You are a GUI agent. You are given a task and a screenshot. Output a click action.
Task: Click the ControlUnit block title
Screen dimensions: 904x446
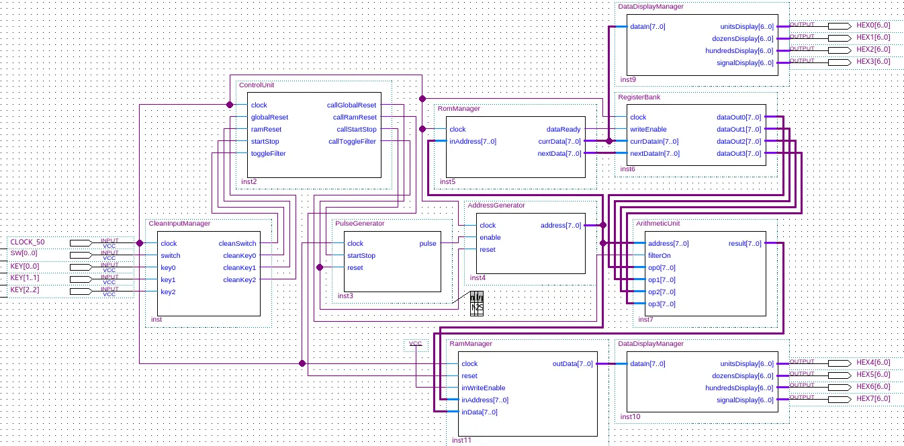point(257,85)
